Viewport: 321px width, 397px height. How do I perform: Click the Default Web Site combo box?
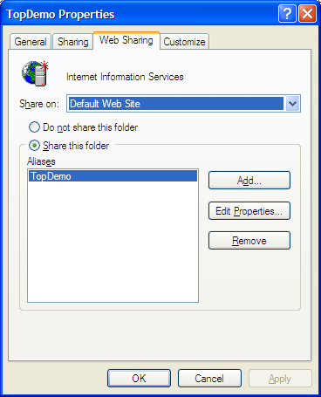tap(183, 104)
